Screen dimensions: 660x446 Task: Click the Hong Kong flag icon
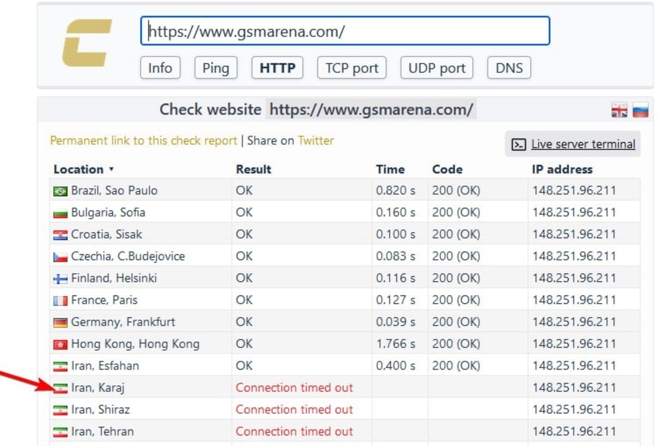(x=60, y=345)
